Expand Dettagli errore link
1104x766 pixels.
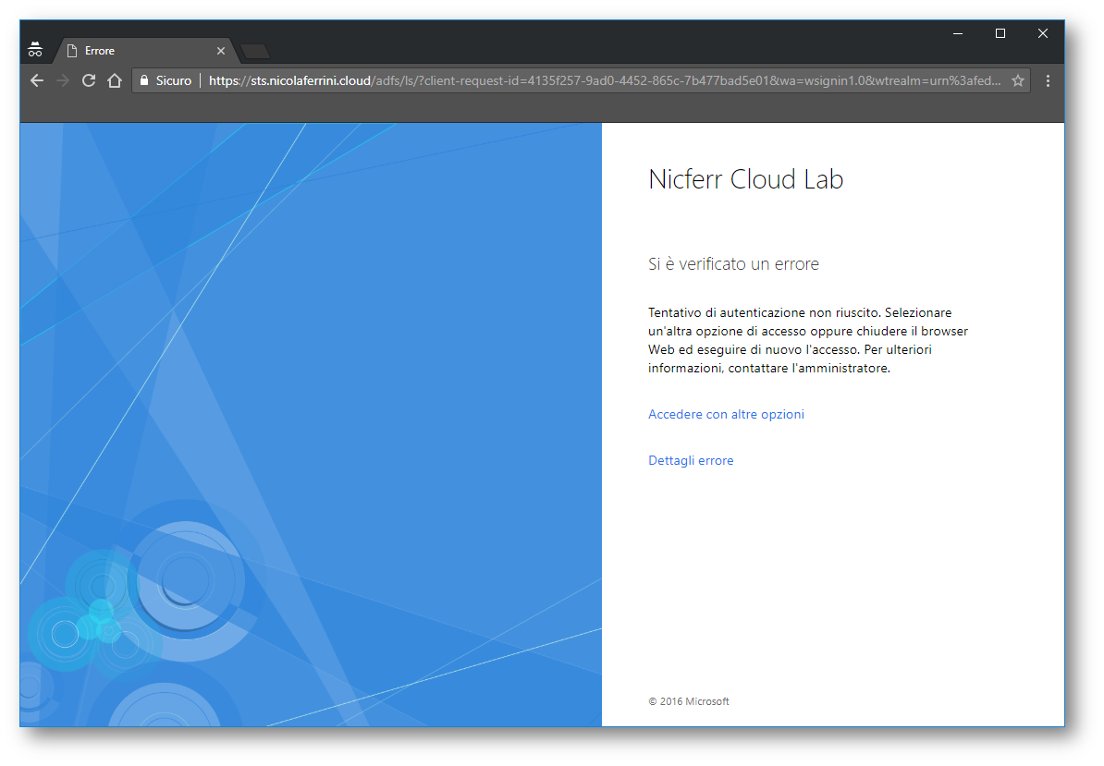pos(691,461)
